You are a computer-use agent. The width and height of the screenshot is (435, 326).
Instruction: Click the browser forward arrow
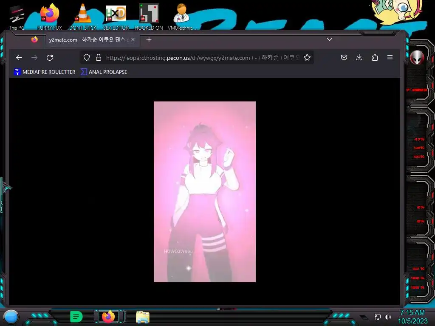click(x=34, y=58)
